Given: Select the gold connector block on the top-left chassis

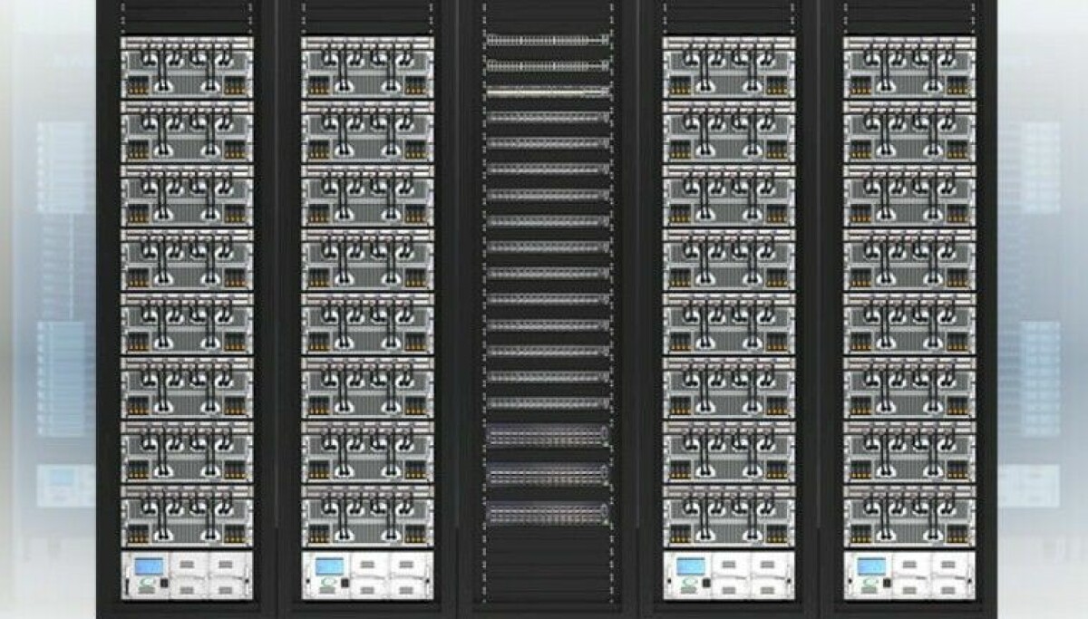Looking at the screenshot, I should [x=138, y=89].
